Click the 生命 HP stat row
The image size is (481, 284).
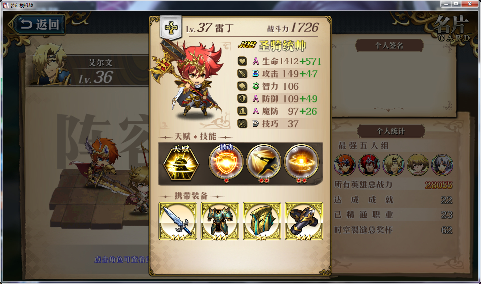279,61
